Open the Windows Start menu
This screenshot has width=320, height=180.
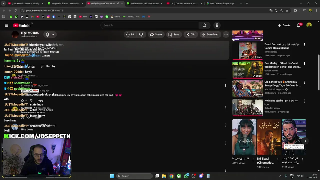click(x=112, y=176)
